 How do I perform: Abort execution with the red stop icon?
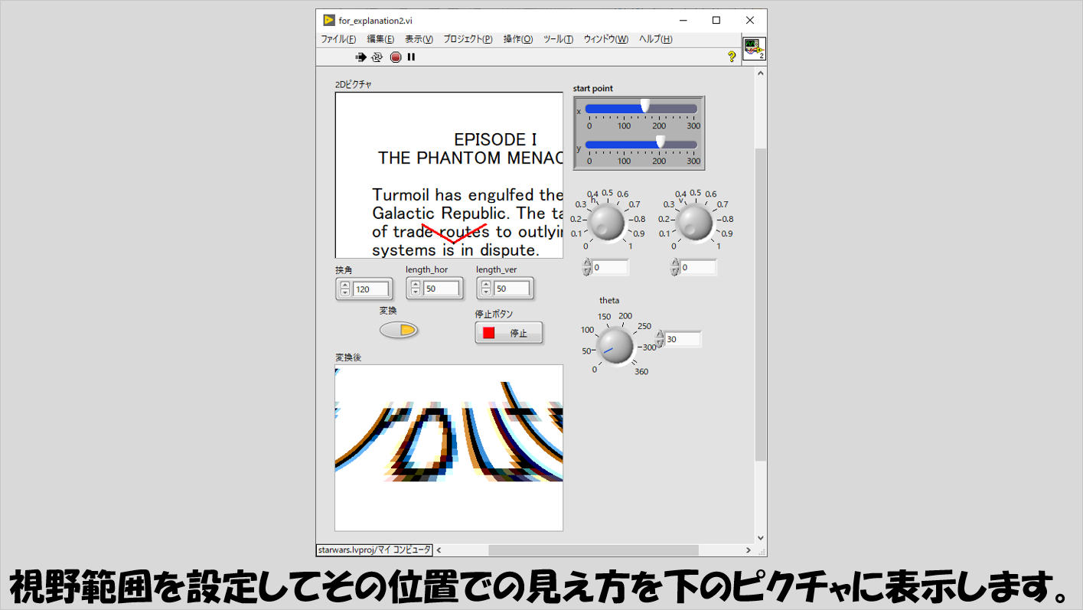coord(396,57)
